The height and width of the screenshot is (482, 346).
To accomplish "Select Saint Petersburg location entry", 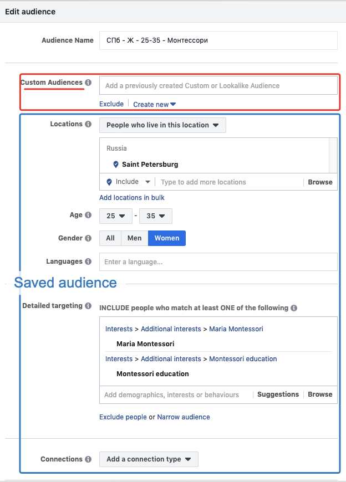I will pyautogui.click(x=150, y=165).
